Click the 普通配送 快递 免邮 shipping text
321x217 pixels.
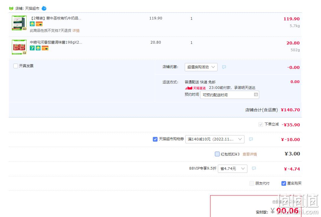coord(200,82)
